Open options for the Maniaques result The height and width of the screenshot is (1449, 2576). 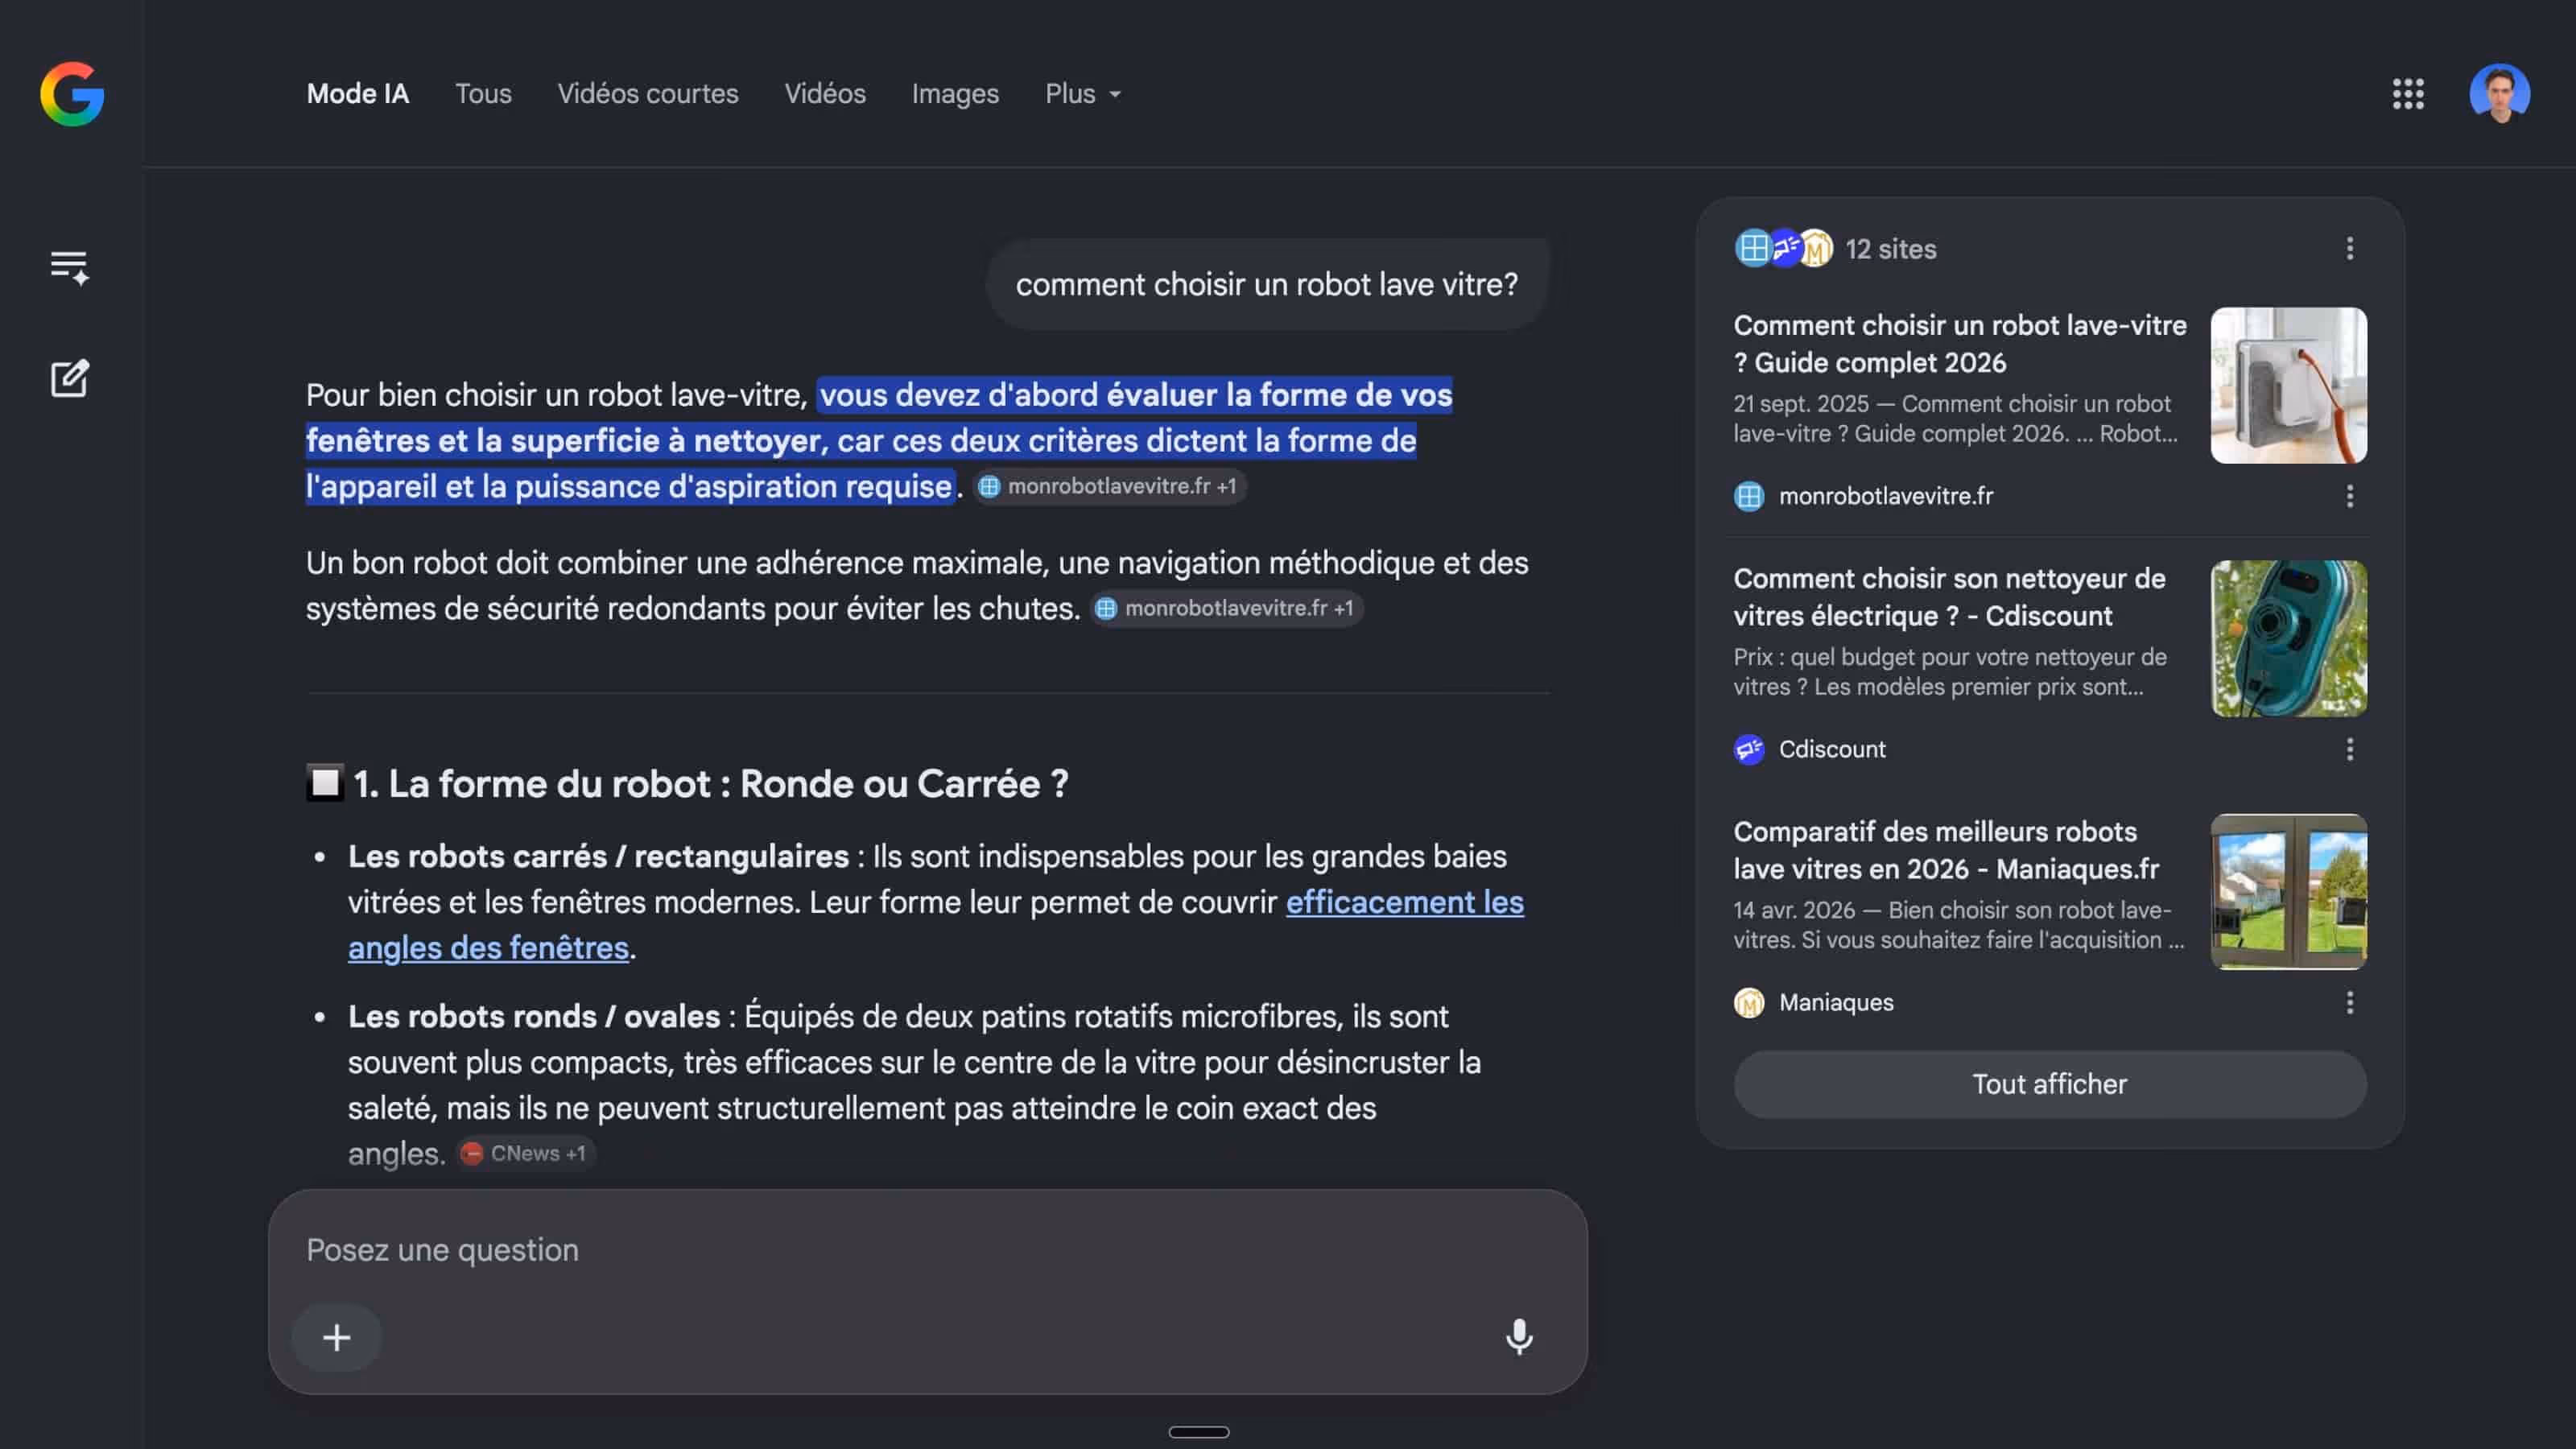(x=2350, y=1002)
